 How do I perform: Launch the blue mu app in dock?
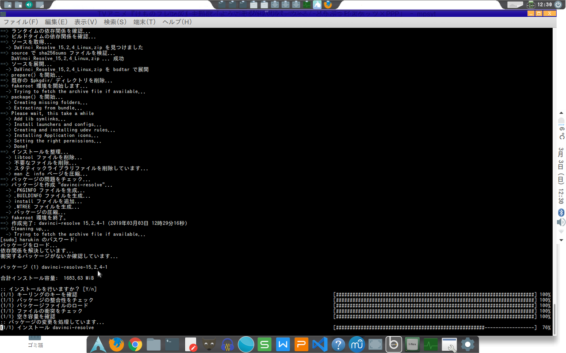tap(356, 344)
